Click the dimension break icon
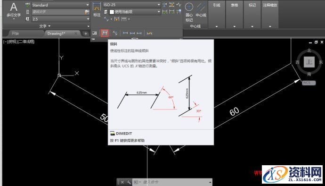The width and height of the screenshot is (325, 186). [165, 5]
